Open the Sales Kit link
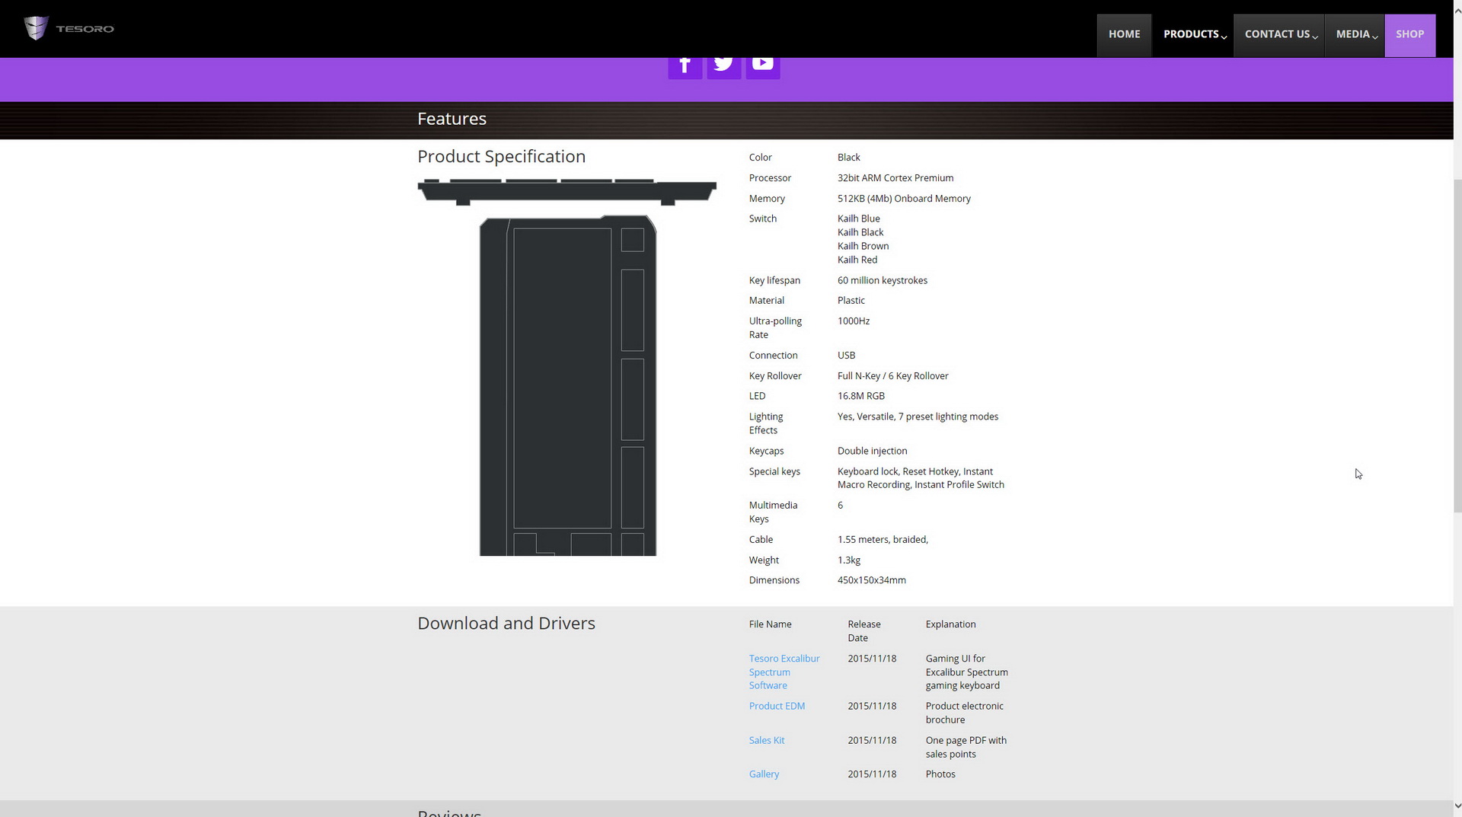The height and width of the screenshot is (817, 1462). (766, 740)
